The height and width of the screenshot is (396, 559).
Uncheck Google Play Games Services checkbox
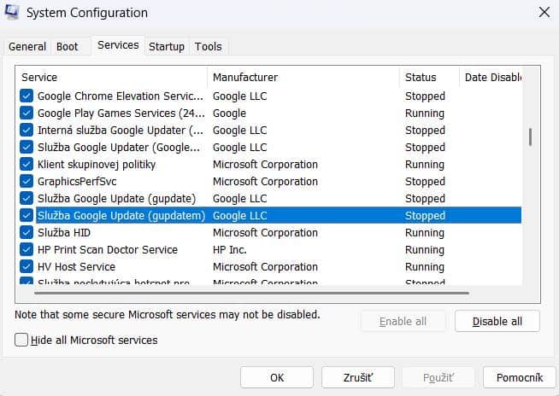tap(26, 113)
